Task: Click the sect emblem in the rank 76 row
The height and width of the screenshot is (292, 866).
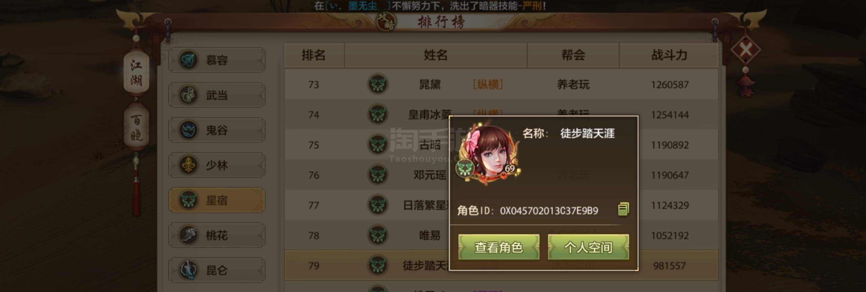Action: point(378,175)
